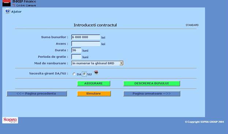Run the orange Simulare button
228x134 pixels.
point(94,94)
